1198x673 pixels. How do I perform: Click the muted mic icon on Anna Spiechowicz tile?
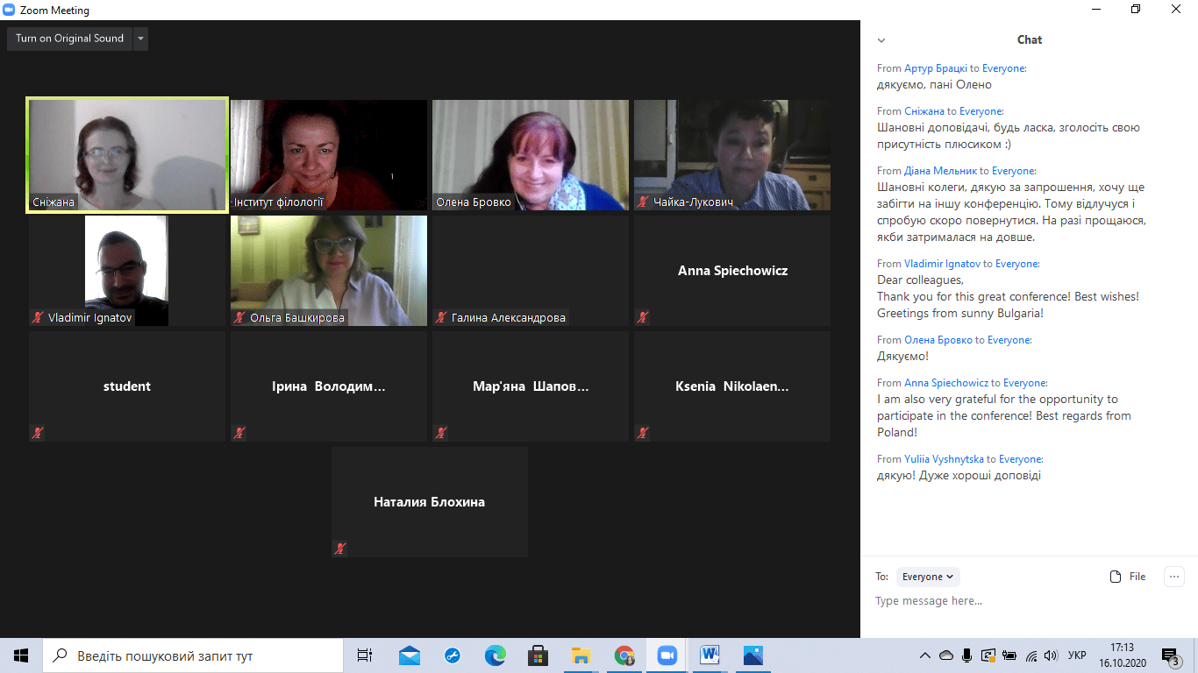point(643,317)
